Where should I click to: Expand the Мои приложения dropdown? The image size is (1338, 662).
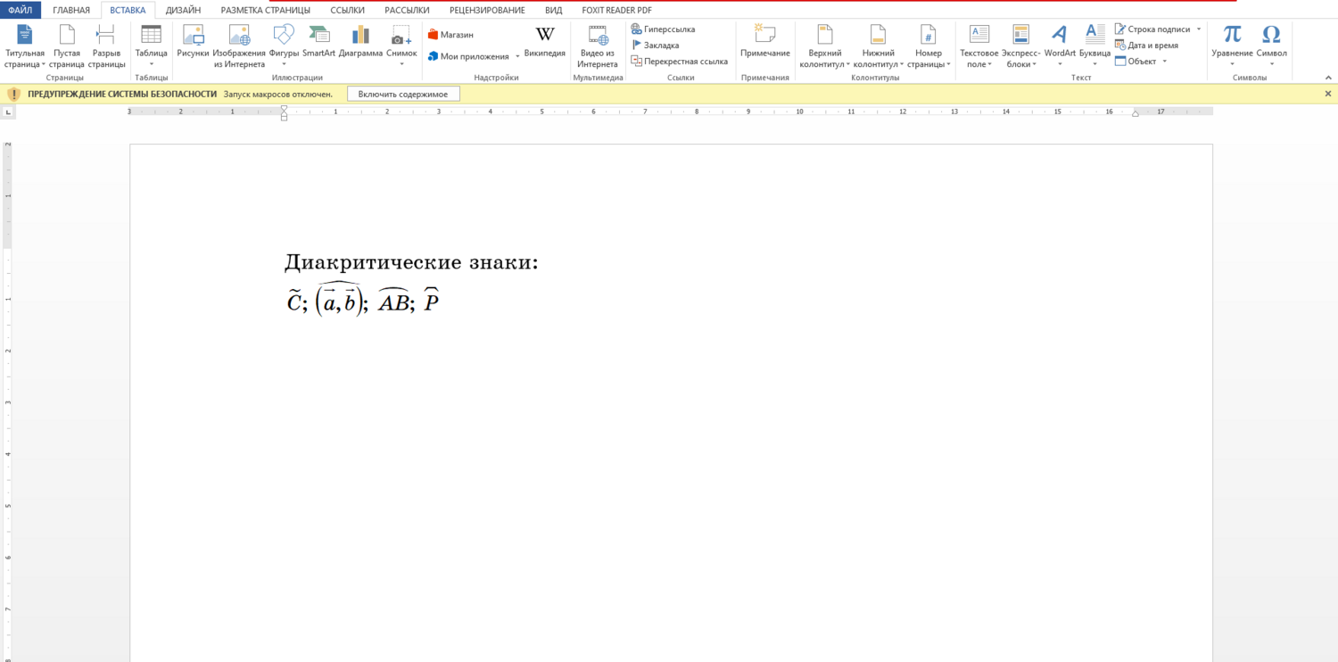coord(517,57)
